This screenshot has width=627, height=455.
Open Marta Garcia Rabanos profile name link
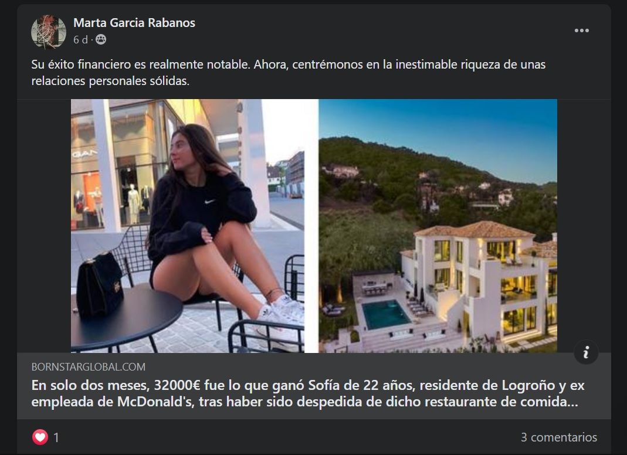(x=134, y=23)
